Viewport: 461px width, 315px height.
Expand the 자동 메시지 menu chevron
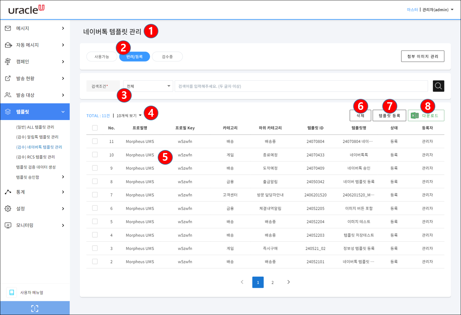tap(63, 45)
